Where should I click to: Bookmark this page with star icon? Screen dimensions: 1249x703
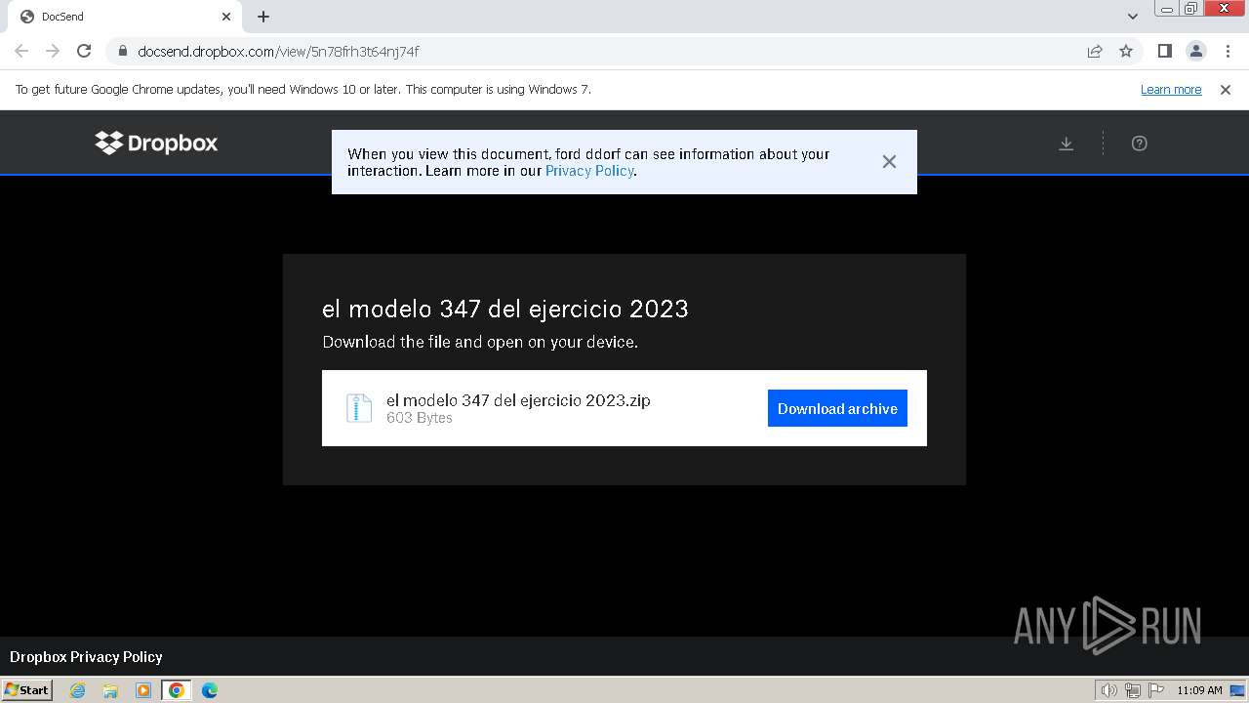pyautogui.click(x=1126, y=51)
